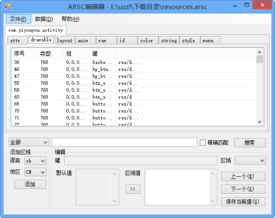Select the bp_btn row in the list

pos(134,69)
